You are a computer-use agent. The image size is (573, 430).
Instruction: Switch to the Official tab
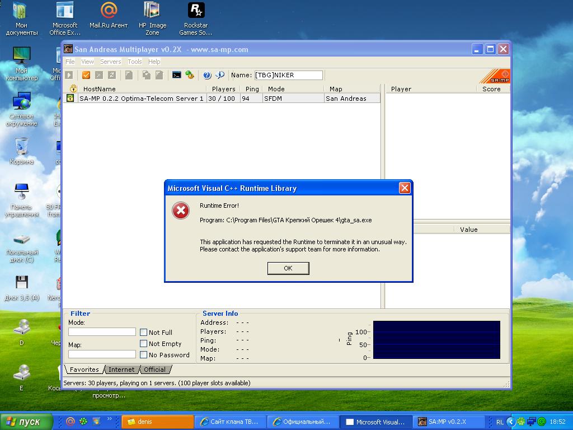pos(154,370)
